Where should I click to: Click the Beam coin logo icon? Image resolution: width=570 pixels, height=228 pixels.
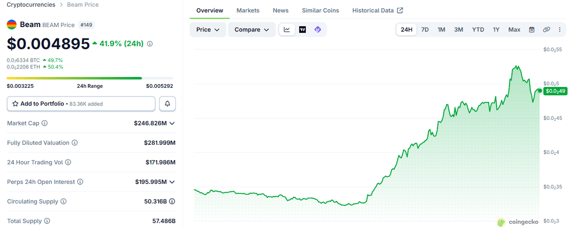[x=12, y=25]
